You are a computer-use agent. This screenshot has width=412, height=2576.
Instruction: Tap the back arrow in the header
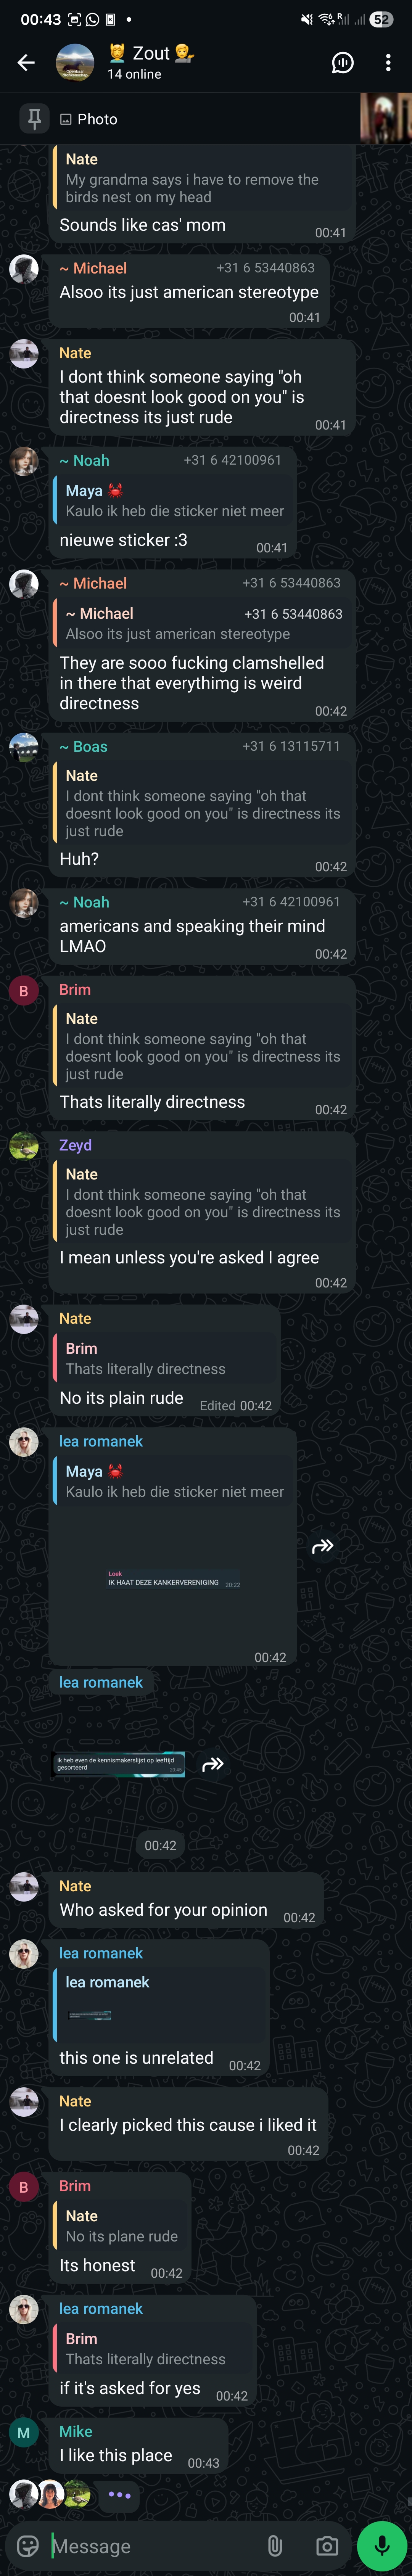(26, 63)
